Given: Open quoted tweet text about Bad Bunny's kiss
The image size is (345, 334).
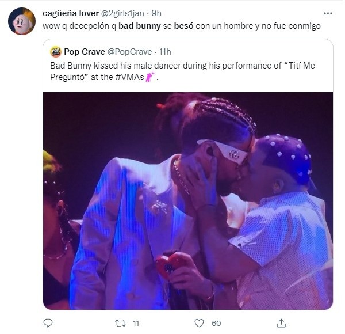Looking at the screenshot, I should coord(172,66).
